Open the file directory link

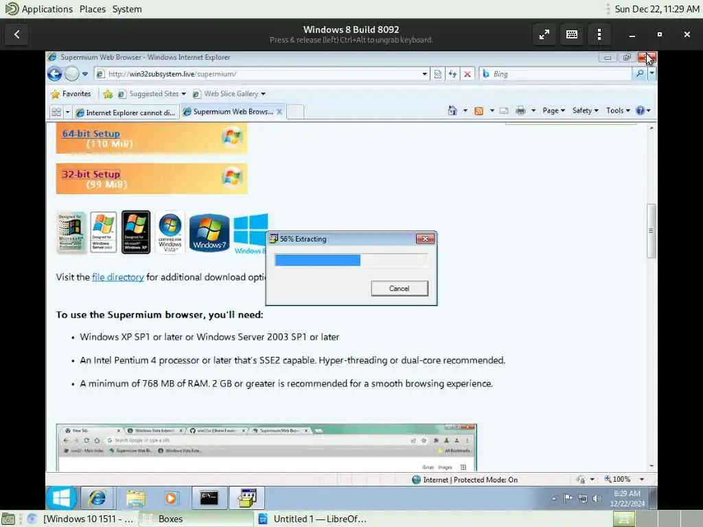coord(118,277)
